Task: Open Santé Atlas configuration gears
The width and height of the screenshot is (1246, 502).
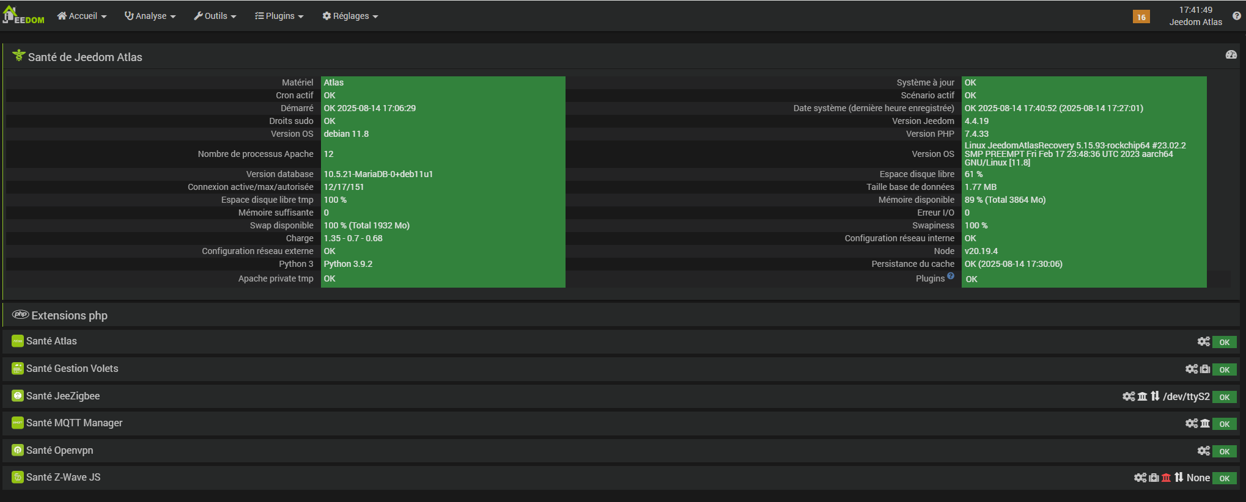Action: (x=1203, y=342)
